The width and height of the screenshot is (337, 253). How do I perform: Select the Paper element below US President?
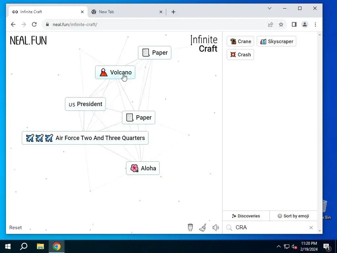click(x=139, y=118)
